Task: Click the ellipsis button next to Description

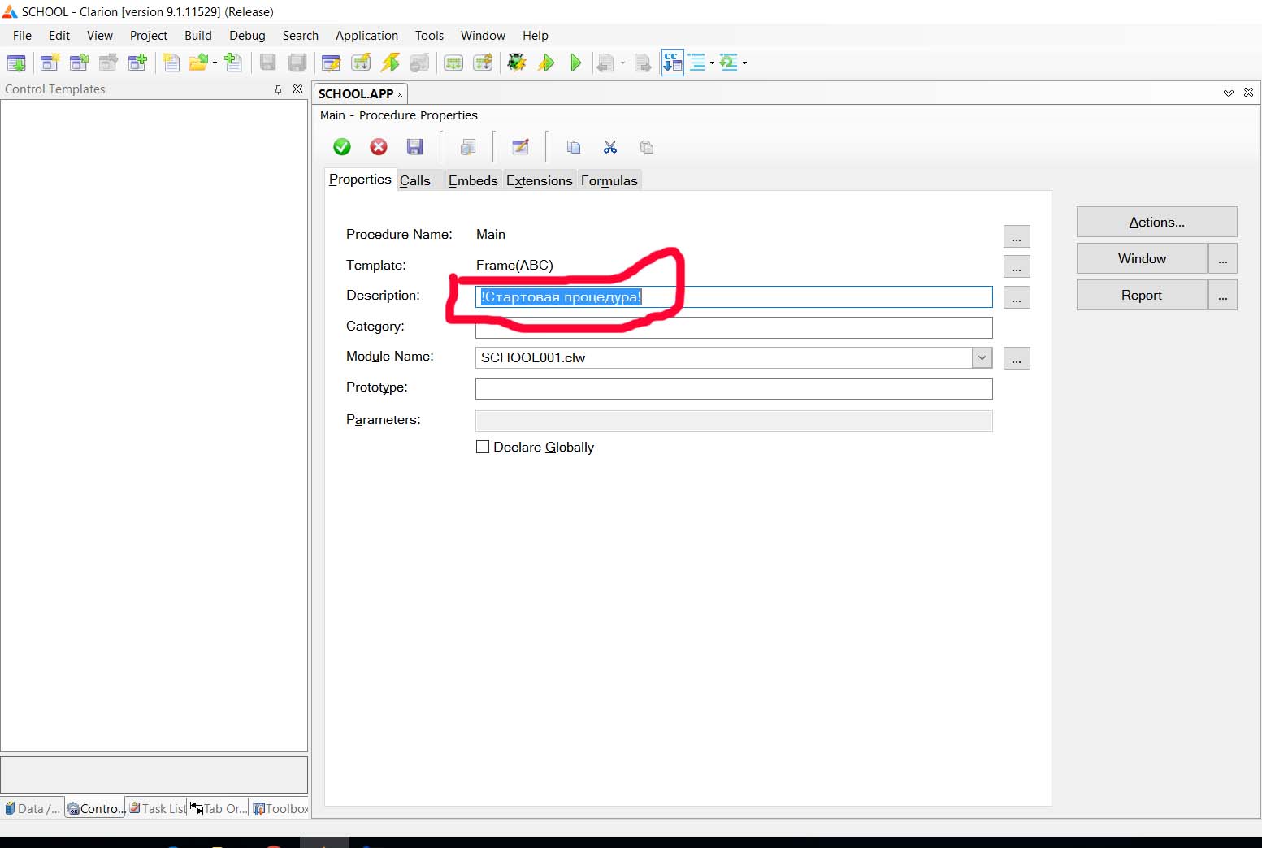Action: (1016, 297)
